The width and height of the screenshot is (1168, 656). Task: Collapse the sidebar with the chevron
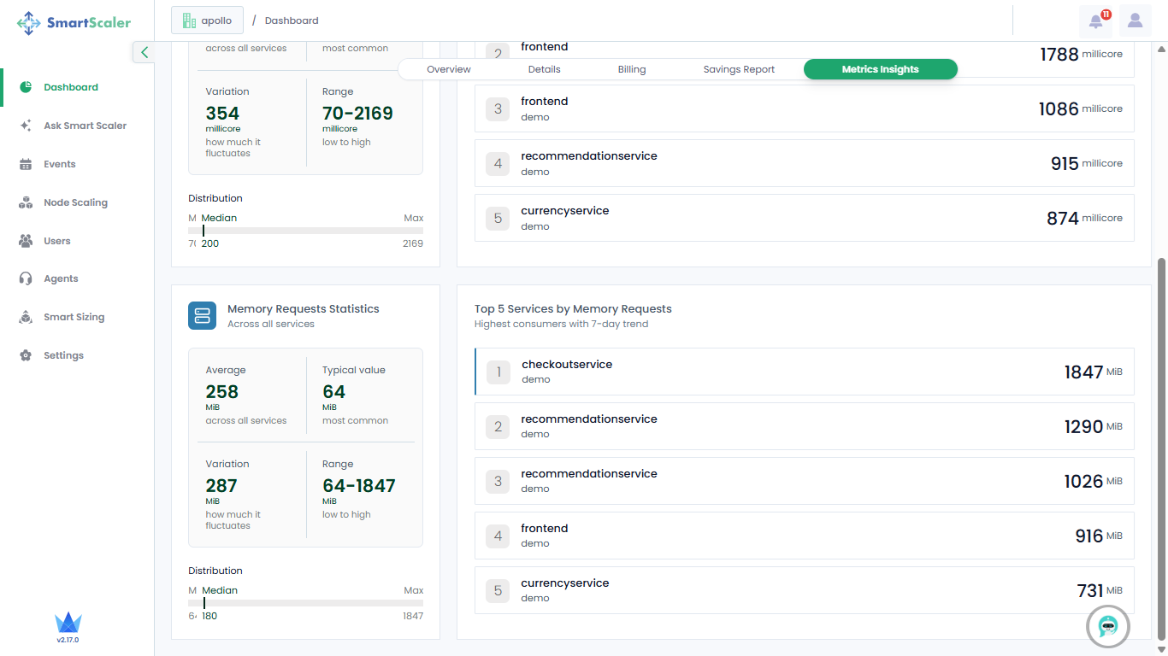pyautogui.click(x=144, y=52)
